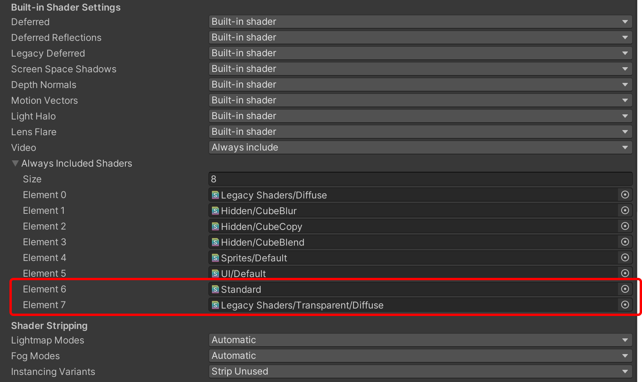Screen dimensions: 642x382
Task: Click the shader asset icon on Hidden/CubeBlur
Action: coord(215,210)
